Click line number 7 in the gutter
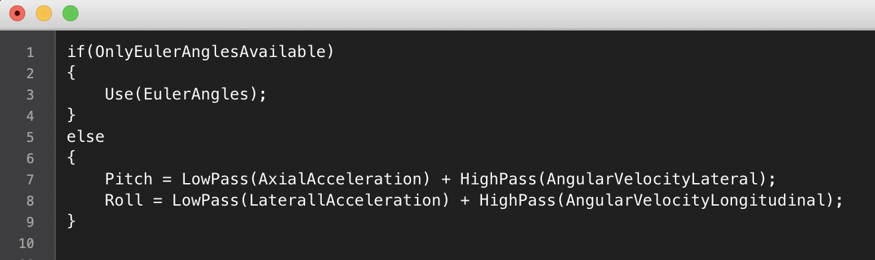 pyautogui.click(x=30, y=179)
